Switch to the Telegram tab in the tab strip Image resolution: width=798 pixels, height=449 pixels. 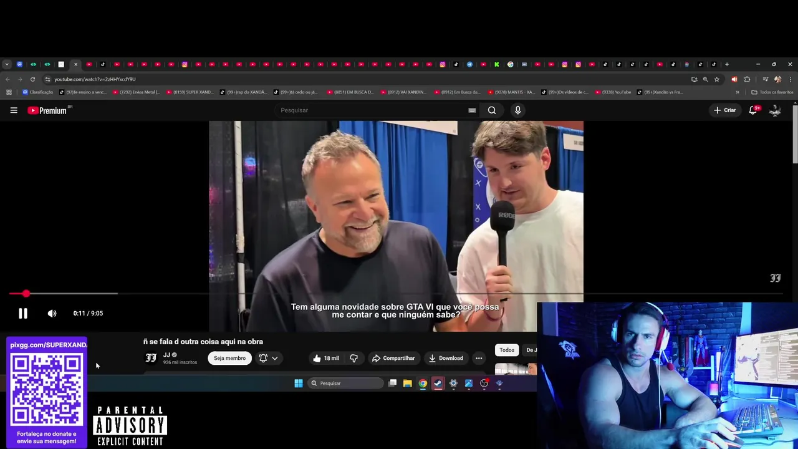[469, 64]
